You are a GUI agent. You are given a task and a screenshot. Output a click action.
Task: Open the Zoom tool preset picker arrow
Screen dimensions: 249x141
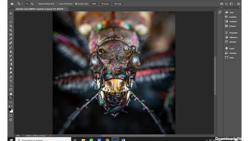[22, 4]
